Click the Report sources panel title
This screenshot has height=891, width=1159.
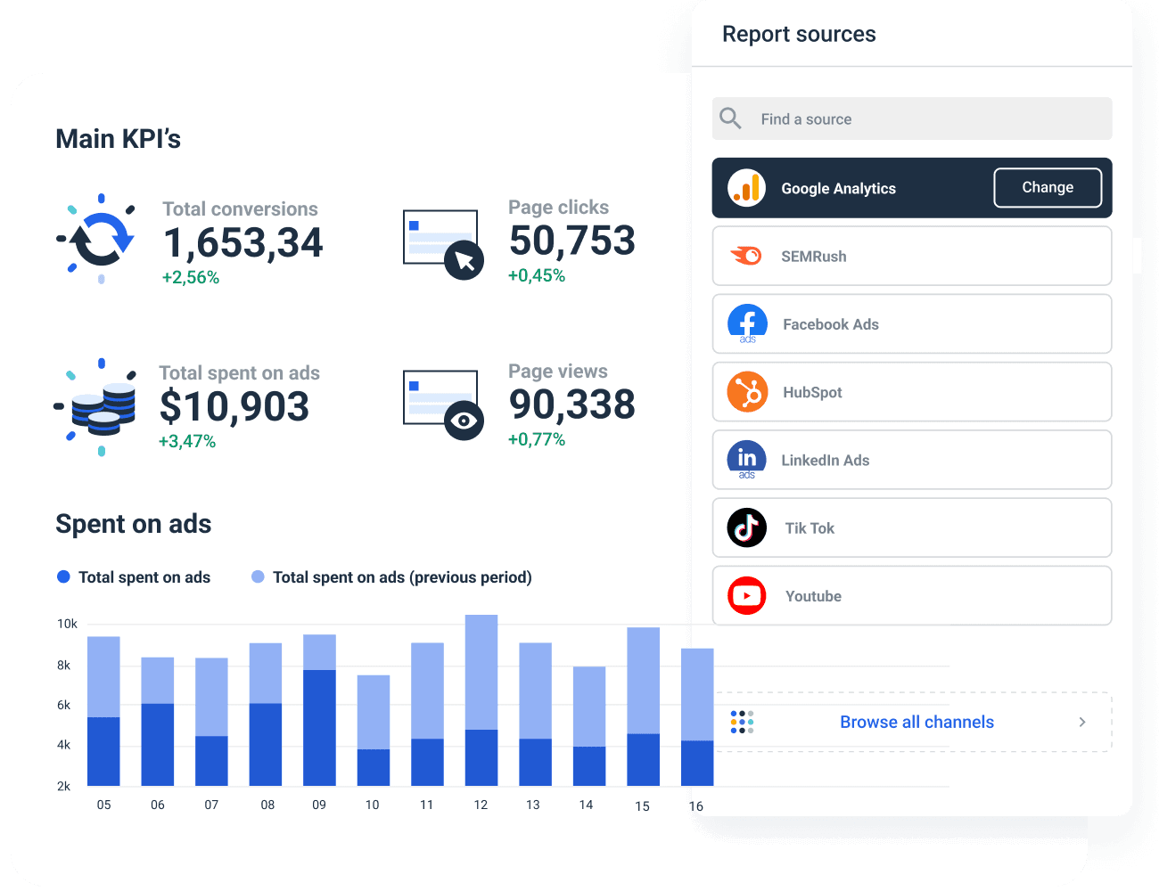point(799,34)
